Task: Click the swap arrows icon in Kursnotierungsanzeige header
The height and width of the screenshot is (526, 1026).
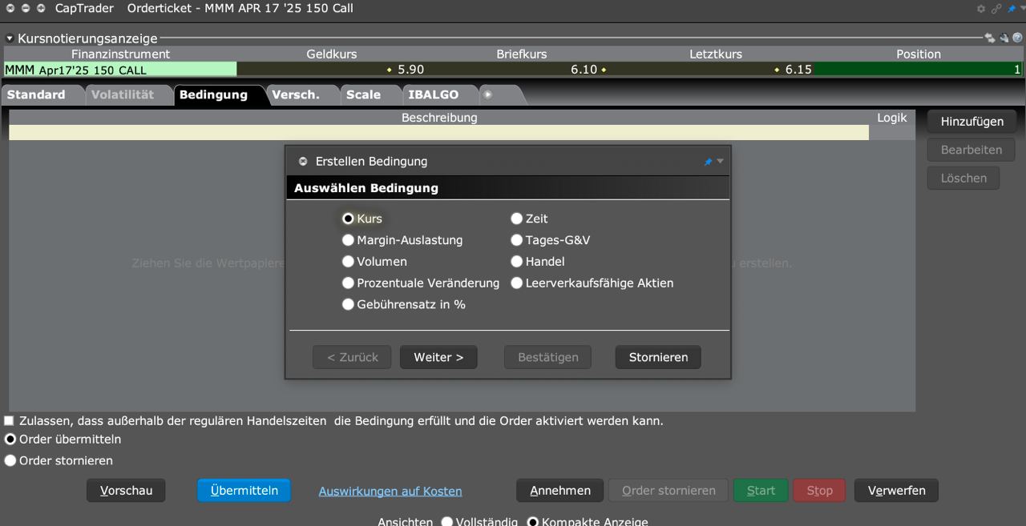Action: (x=990, y=38)
